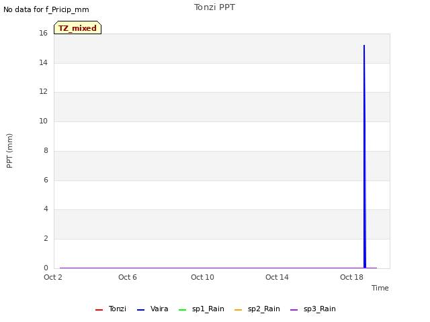Screen dimensions: 430x322
Task: Click the Time x-axis label
Action: click(380, 288)
